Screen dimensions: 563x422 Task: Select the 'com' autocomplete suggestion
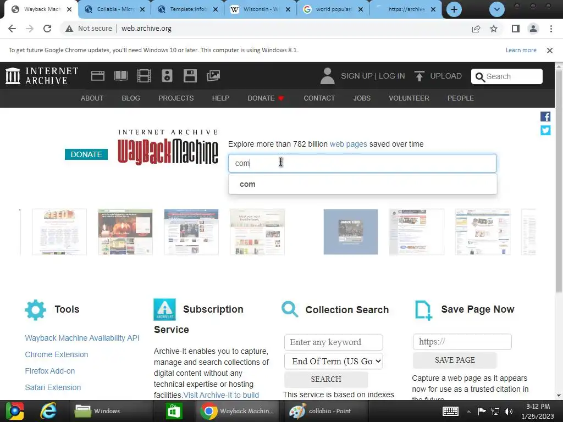pos(363,184)
